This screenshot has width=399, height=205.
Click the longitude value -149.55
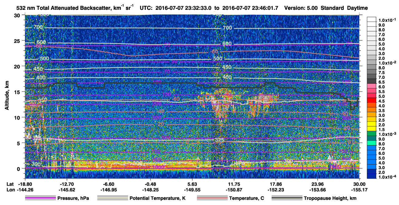point(192,190)
